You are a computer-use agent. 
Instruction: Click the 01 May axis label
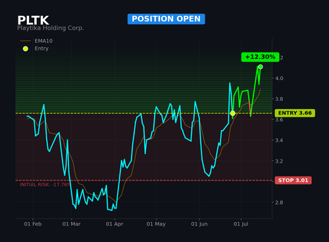click(156, 224)
